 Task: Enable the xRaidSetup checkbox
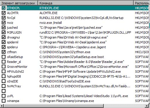3,57
